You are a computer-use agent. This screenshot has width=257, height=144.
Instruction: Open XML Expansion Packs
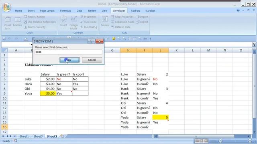(x=122, y=22)
